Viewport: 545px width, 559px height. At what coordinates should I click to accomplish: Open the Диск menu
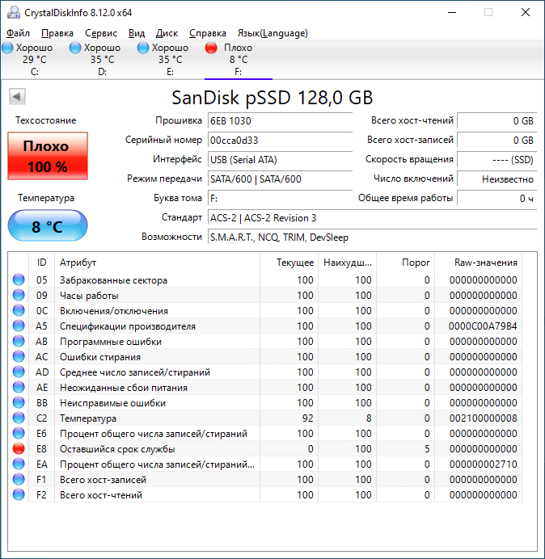(167, 33)
